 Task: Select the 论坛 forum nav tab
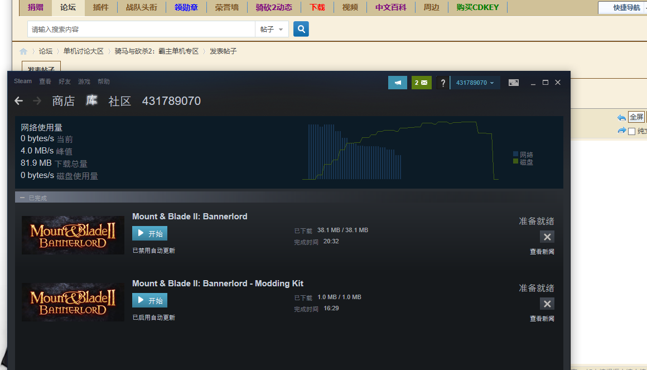coord(68,7)
